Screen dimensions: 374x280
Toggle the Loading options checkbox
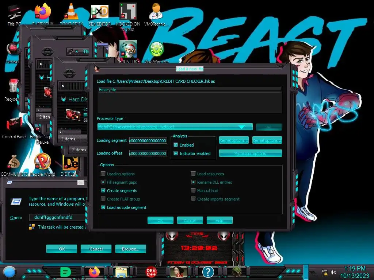[x=103, y=174]
